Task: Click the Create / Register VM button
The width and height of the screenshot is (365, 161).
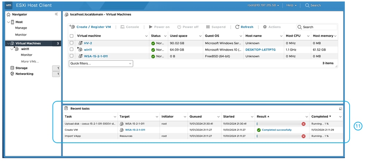Action: 90,27
